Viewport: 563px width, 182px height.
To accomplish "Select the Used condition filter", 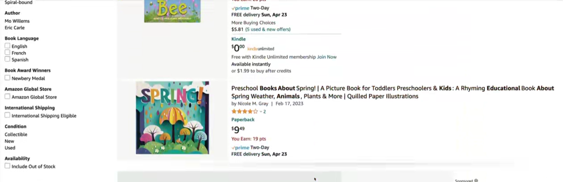I will point(10,148).
